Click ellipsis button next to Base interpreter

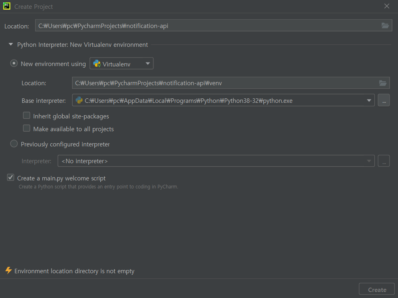[x=384, y=100]
